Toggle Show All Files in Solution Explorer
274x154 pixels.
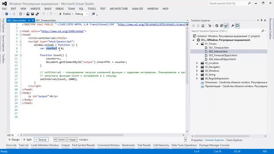click(x=226, y=26)
